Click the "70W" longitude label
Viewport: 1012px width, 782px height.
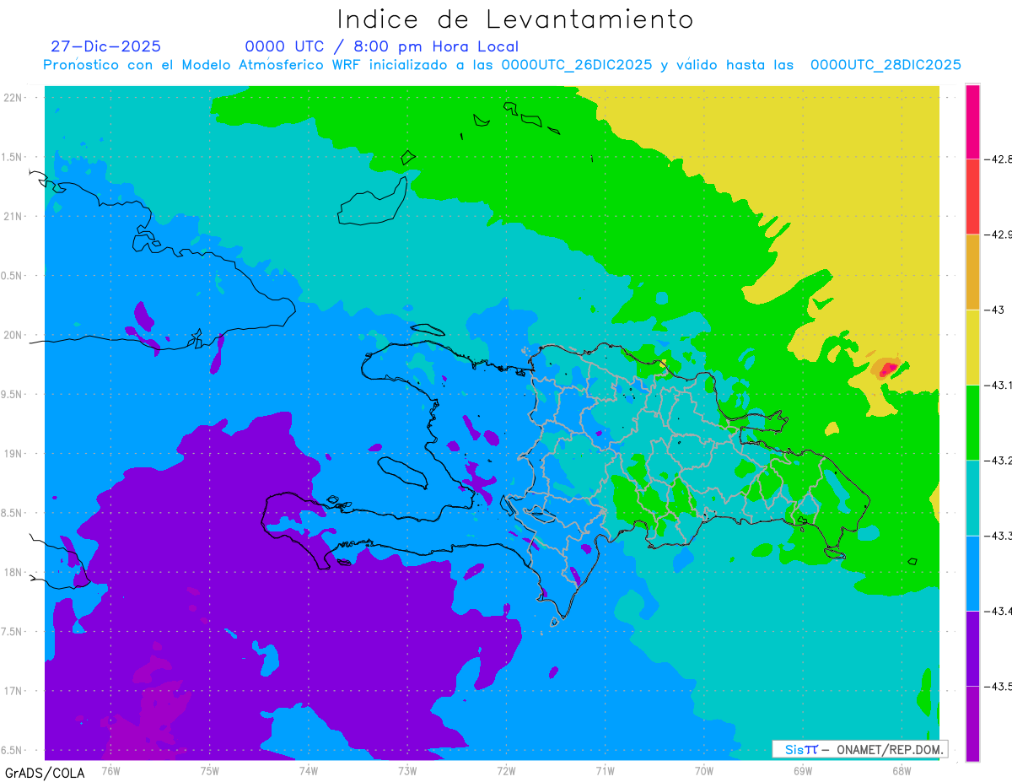(x=703, y=770)
